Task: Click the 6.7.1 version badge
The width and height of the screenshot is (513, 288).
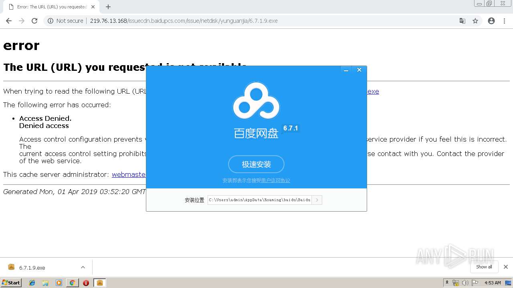Action: click(291, 128)
